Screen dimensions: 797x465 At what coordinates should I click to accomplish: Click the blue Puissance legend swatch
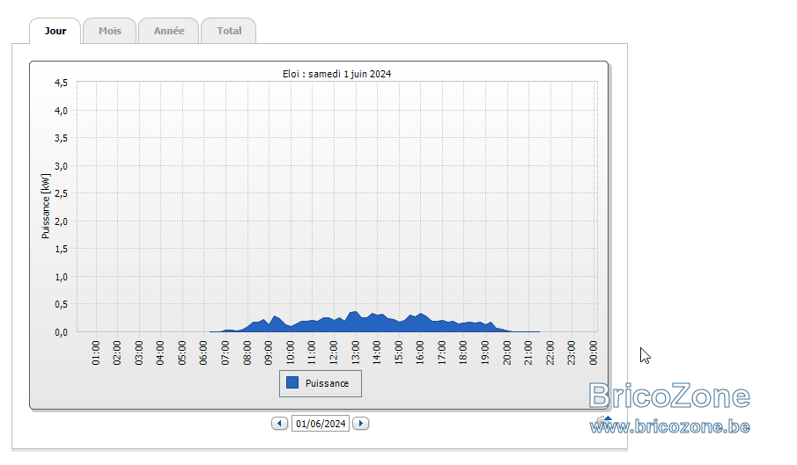pos(292,383)
